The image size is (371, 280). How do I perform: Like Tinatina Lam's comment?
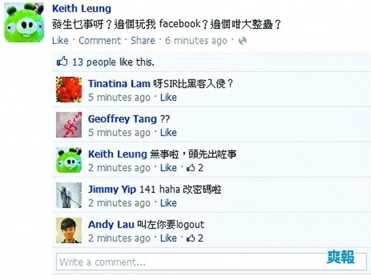(x=168, y=97)
